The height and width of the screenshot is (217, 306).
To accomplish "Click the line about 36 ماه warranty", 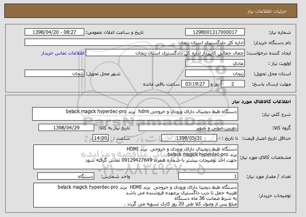I will [206, 198].
